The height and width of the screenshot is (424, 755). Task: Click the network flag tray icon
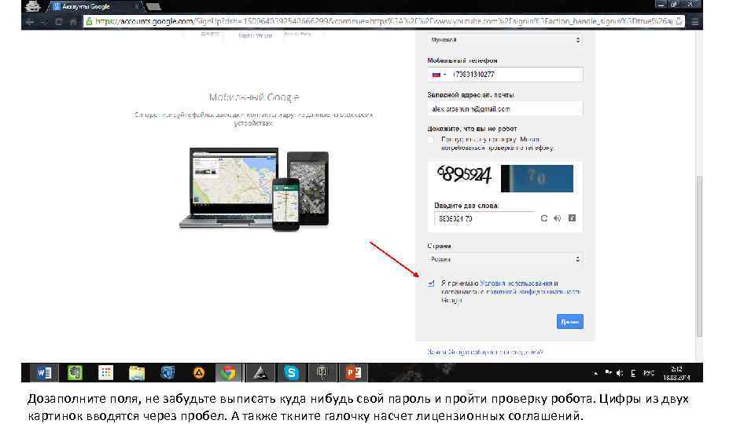(609, 373)
